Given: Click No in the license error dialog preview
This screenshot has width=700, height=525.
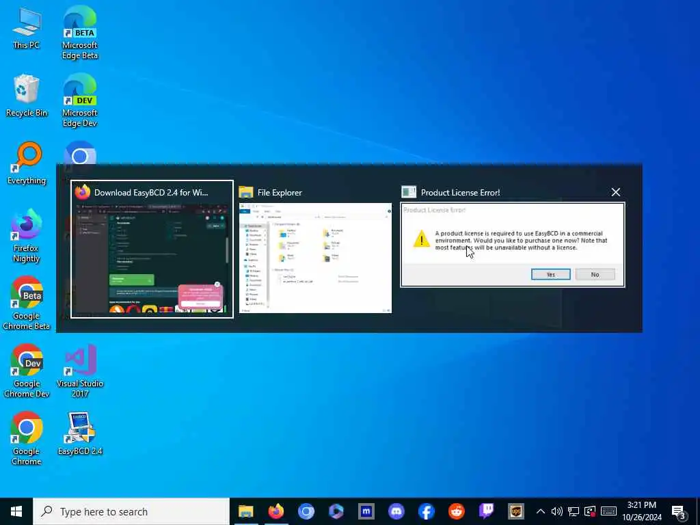Looking at the screenshot, I should pyautogui.click(x=595, y=275).
